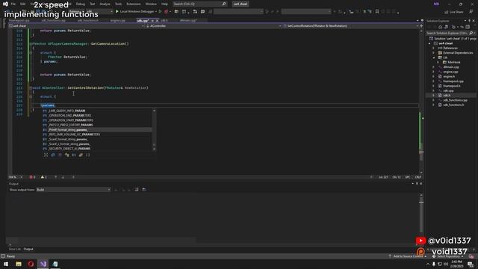478x269 pixels.
Task: Open the Tools menu
Action: click(118, 4)
